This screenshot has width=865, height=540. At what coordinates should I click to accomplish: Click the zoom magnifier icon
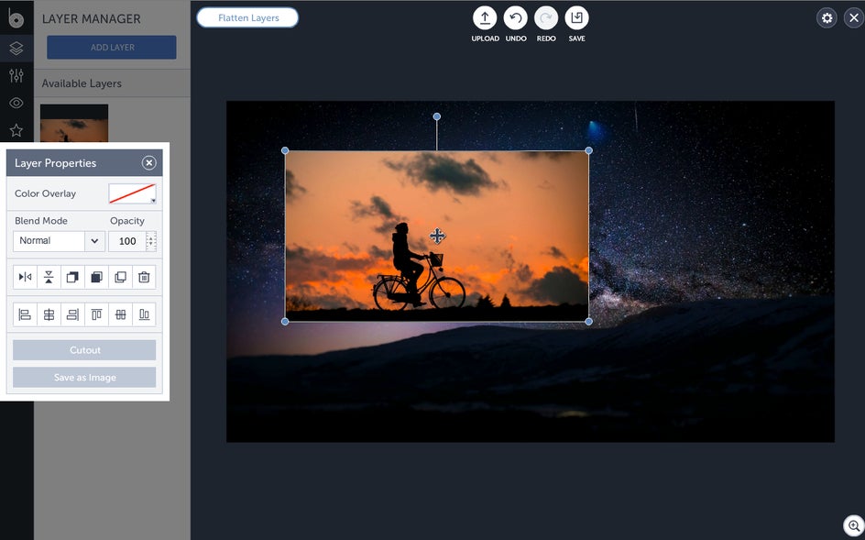[x=853, y=525]
